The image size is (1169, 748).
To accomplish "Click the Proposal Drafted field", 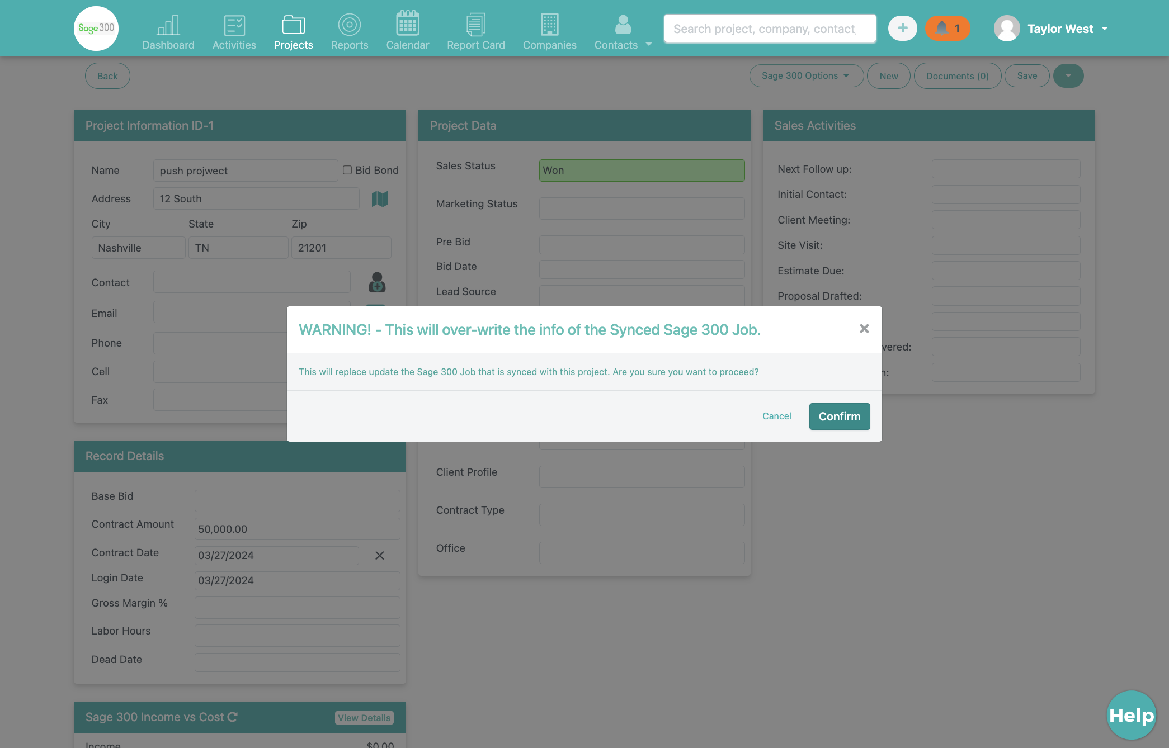I will [1006, 296].
